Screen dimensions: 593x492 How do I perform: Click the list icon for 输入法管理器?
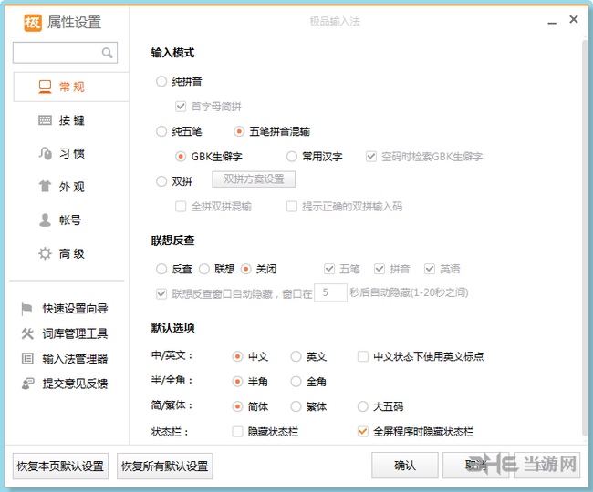pyautogui.click(x=27, y=358)
